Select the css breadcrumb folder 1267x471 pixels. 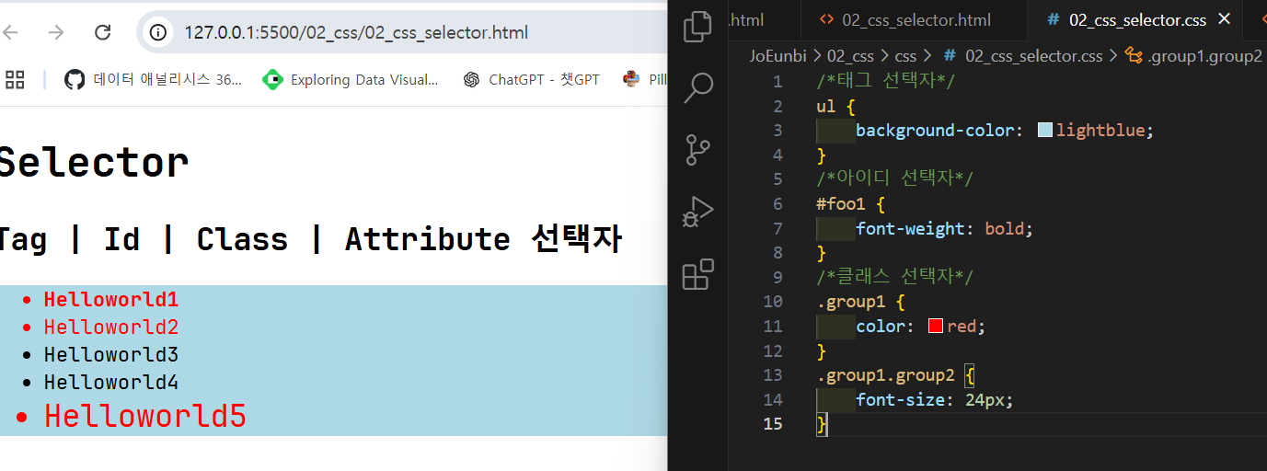905,56
